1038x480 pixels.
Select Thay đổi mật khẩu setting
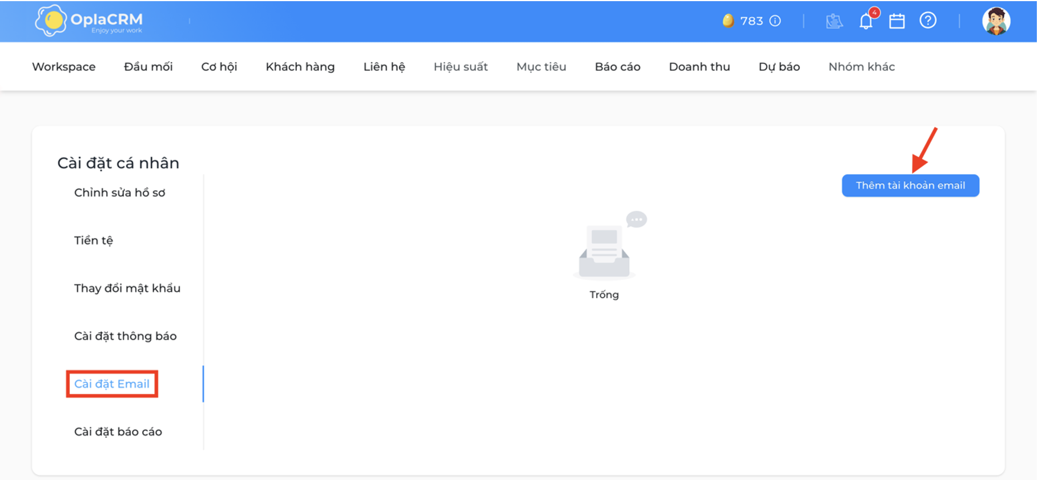pos(127,288)
